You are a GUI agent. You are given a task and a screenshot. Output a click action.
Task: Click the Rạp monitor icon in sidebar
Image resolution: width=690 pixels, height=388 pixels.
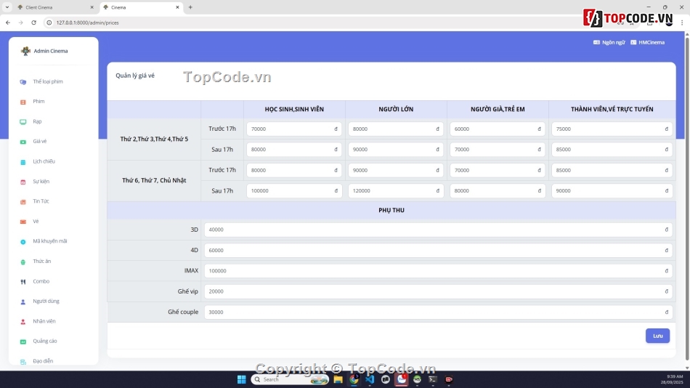point(23,122)
